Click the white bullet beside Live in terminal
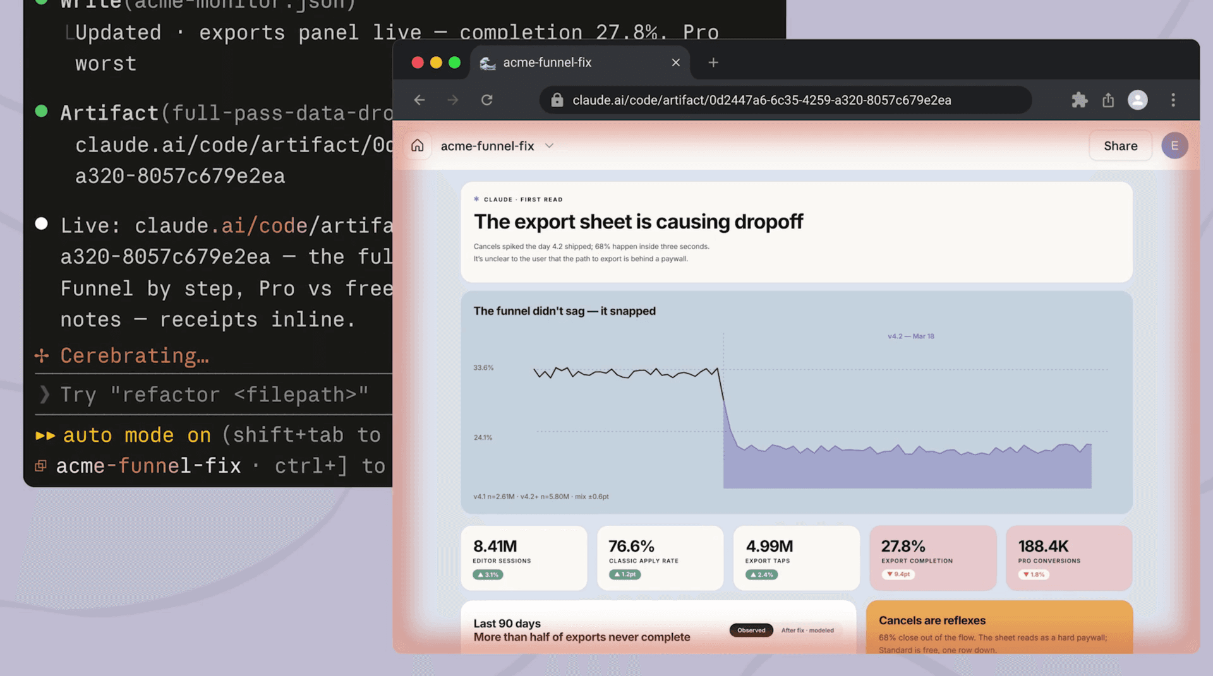The height and width of the screenshot is (676, 1213). pyautogui.click(x=42, y=223)
